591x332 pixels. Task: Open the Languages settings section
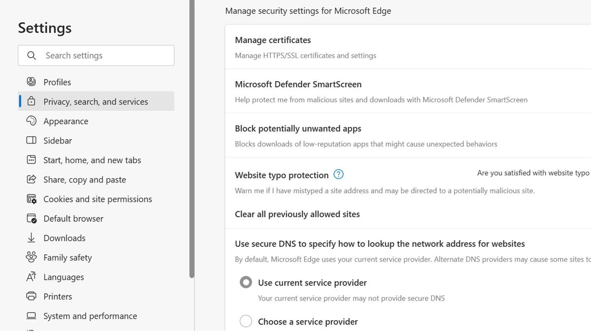click(64, 277)
